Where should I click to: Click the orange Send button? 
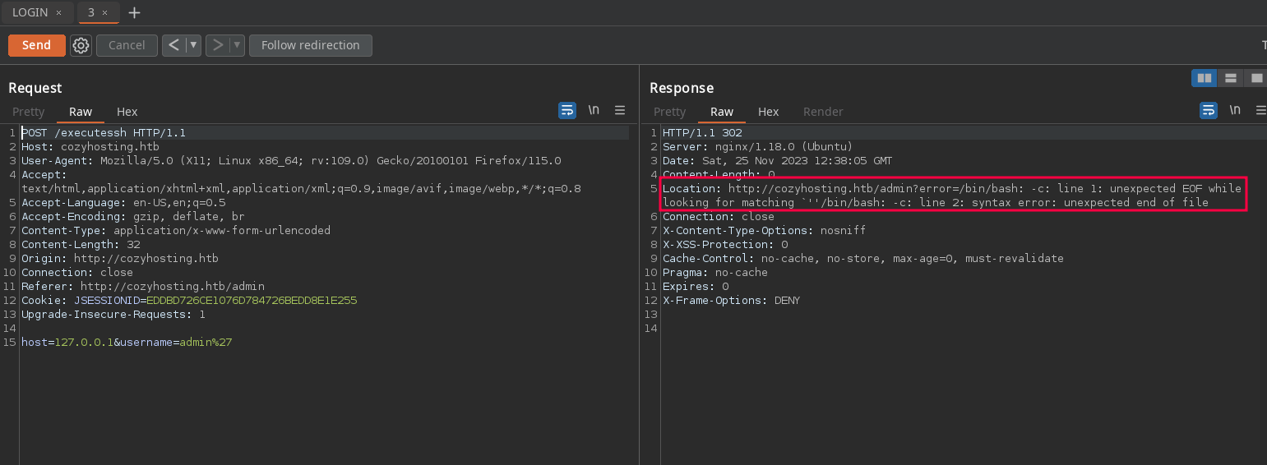click(x=36, y=45)
